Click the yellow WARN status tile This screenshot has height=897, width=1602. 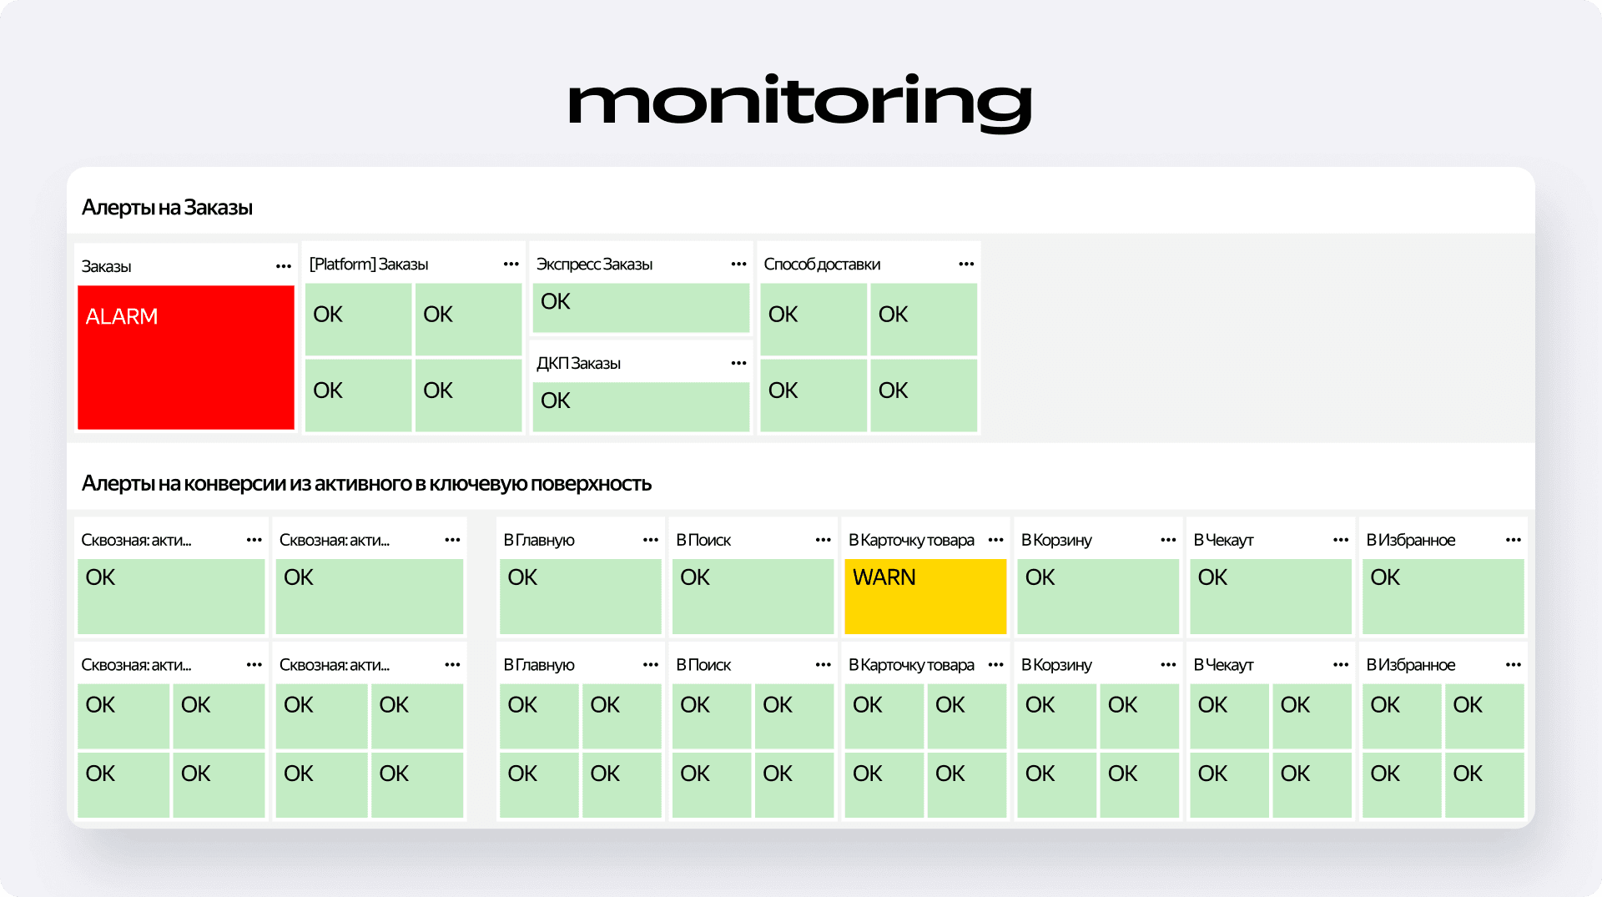(925, 596)
